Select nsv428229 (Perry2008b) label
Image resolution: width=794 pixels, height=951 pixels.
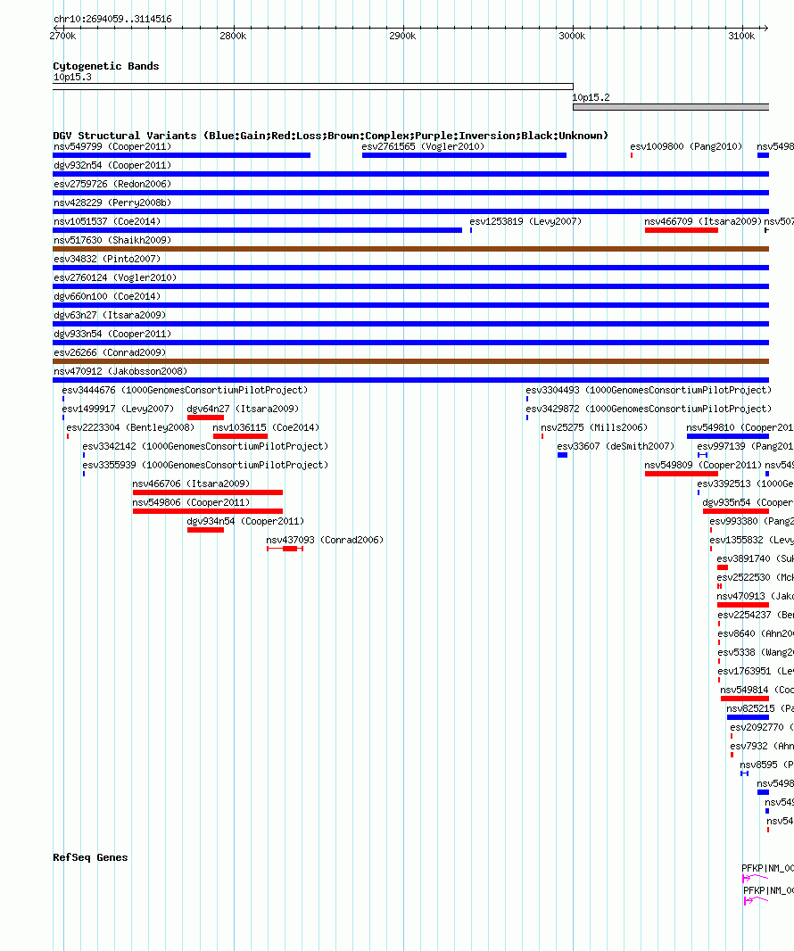pos(112,203)
